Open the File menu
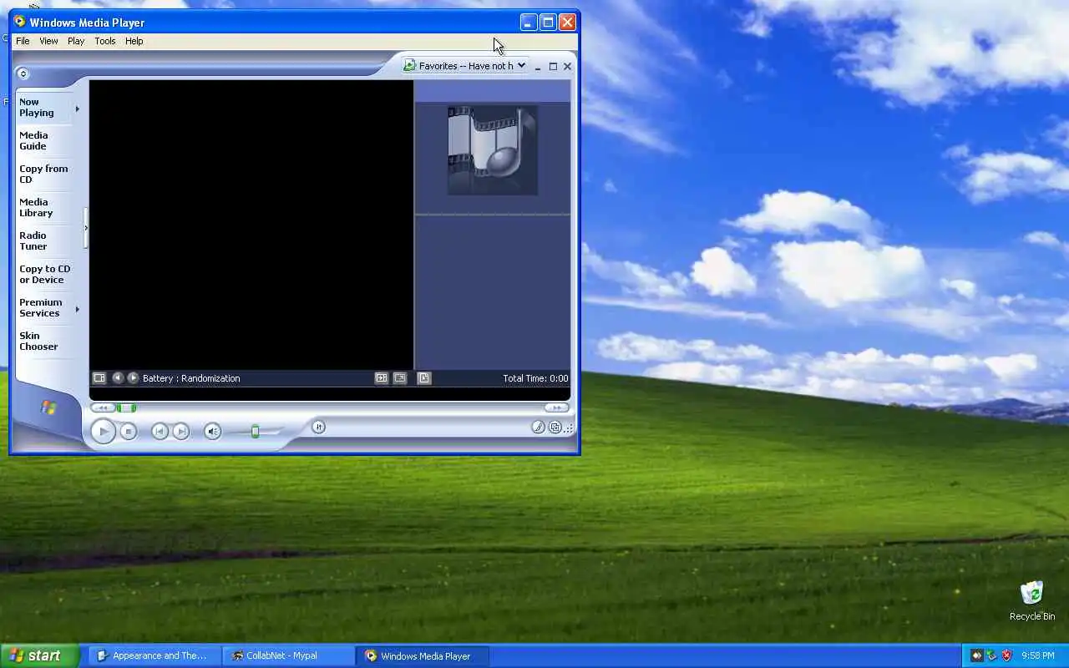The image size is (1069, 668). (23, 41)
